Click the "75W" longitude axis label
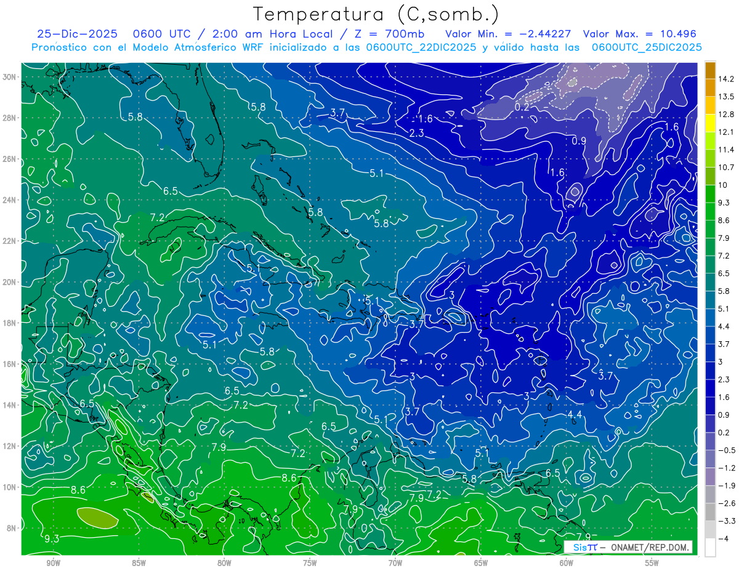 pos(310,563)
